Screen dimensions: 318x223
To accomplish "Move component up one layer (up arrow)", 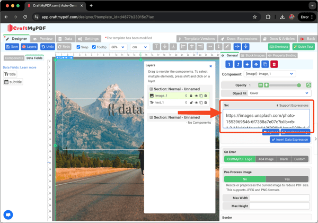I will coord(256,64).
